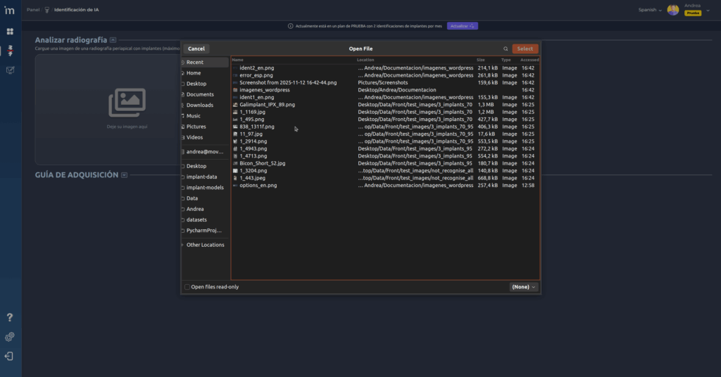Viewport: 721px width, 377px height.
Task: Click the Actualizar upgrade button
Action: click(463, 26)
